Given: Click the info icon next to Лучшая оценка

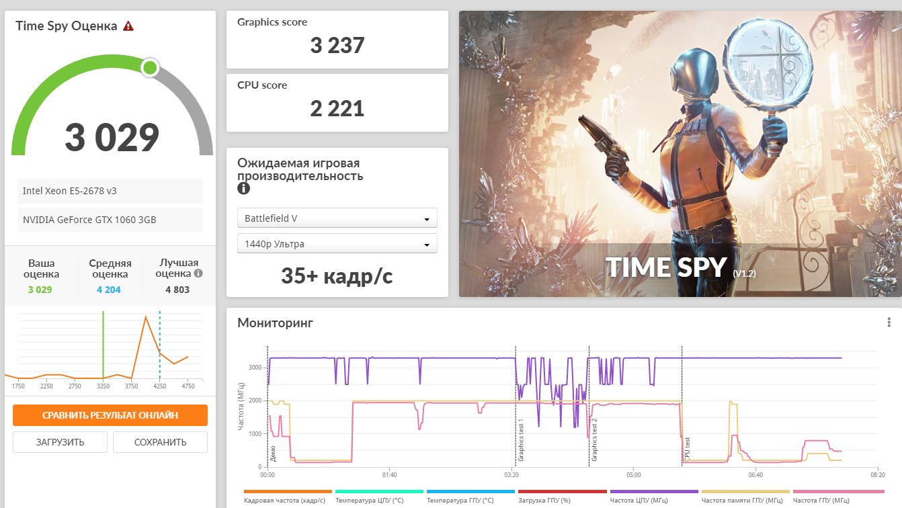Looking at the screenshot, I should tap(198, 273).
